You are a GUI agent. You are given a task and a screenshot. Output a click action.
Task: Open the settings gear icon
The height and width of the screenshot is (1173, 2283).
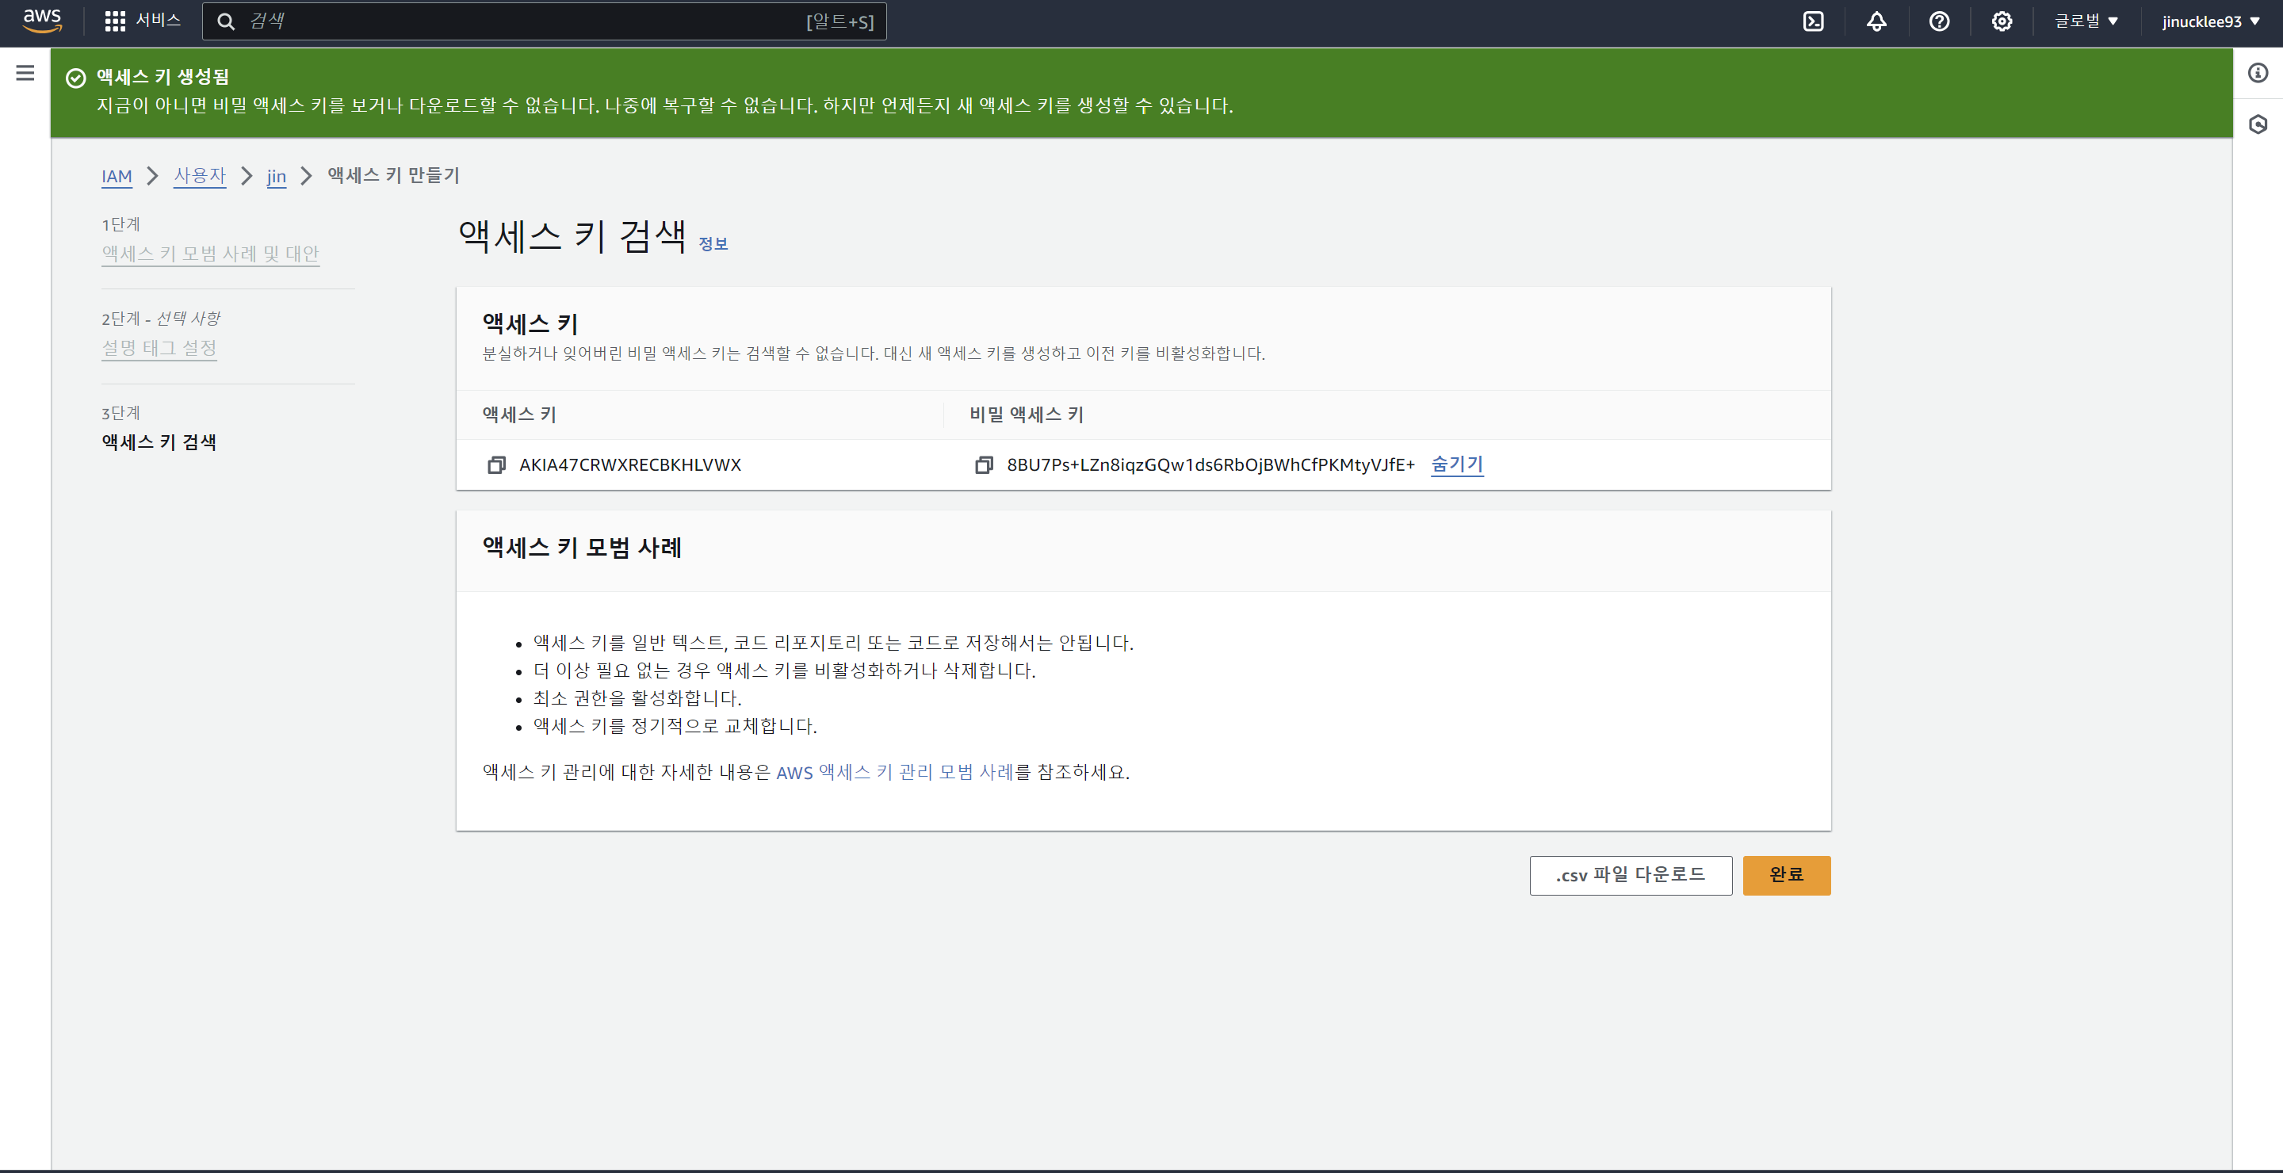click(x=2002, y=21)
